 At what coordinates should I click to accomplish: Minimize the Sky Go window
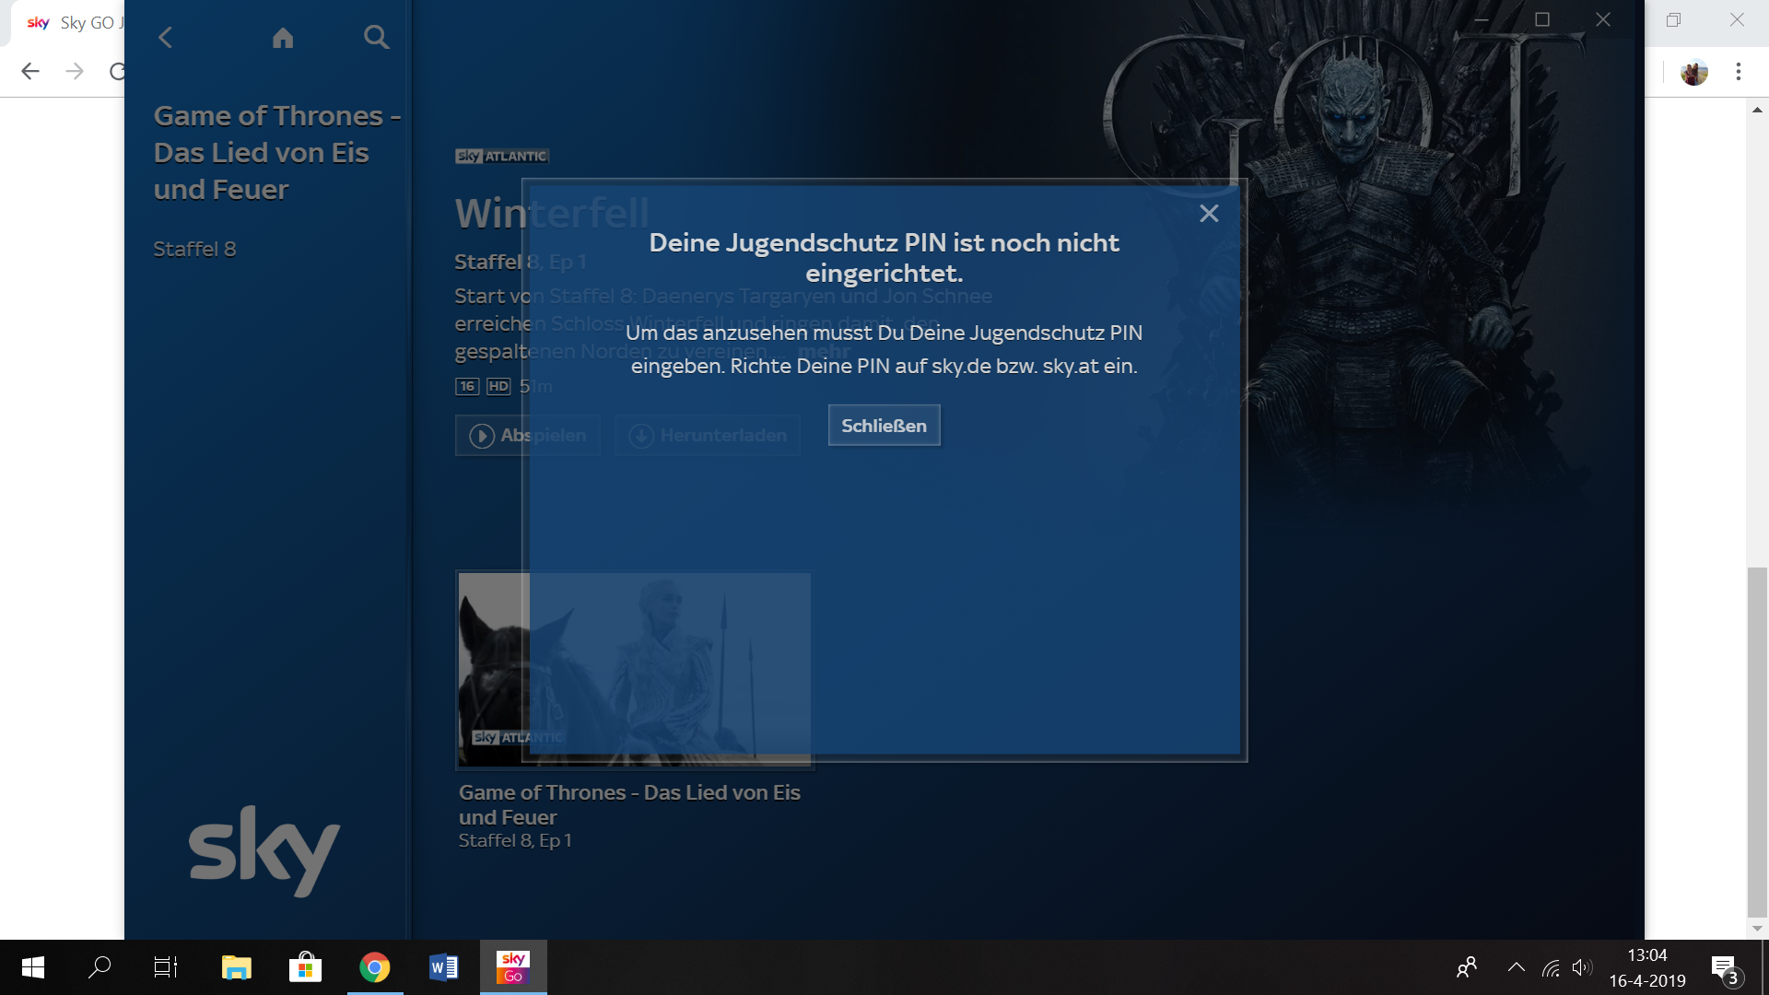[x=1482, y=19]
